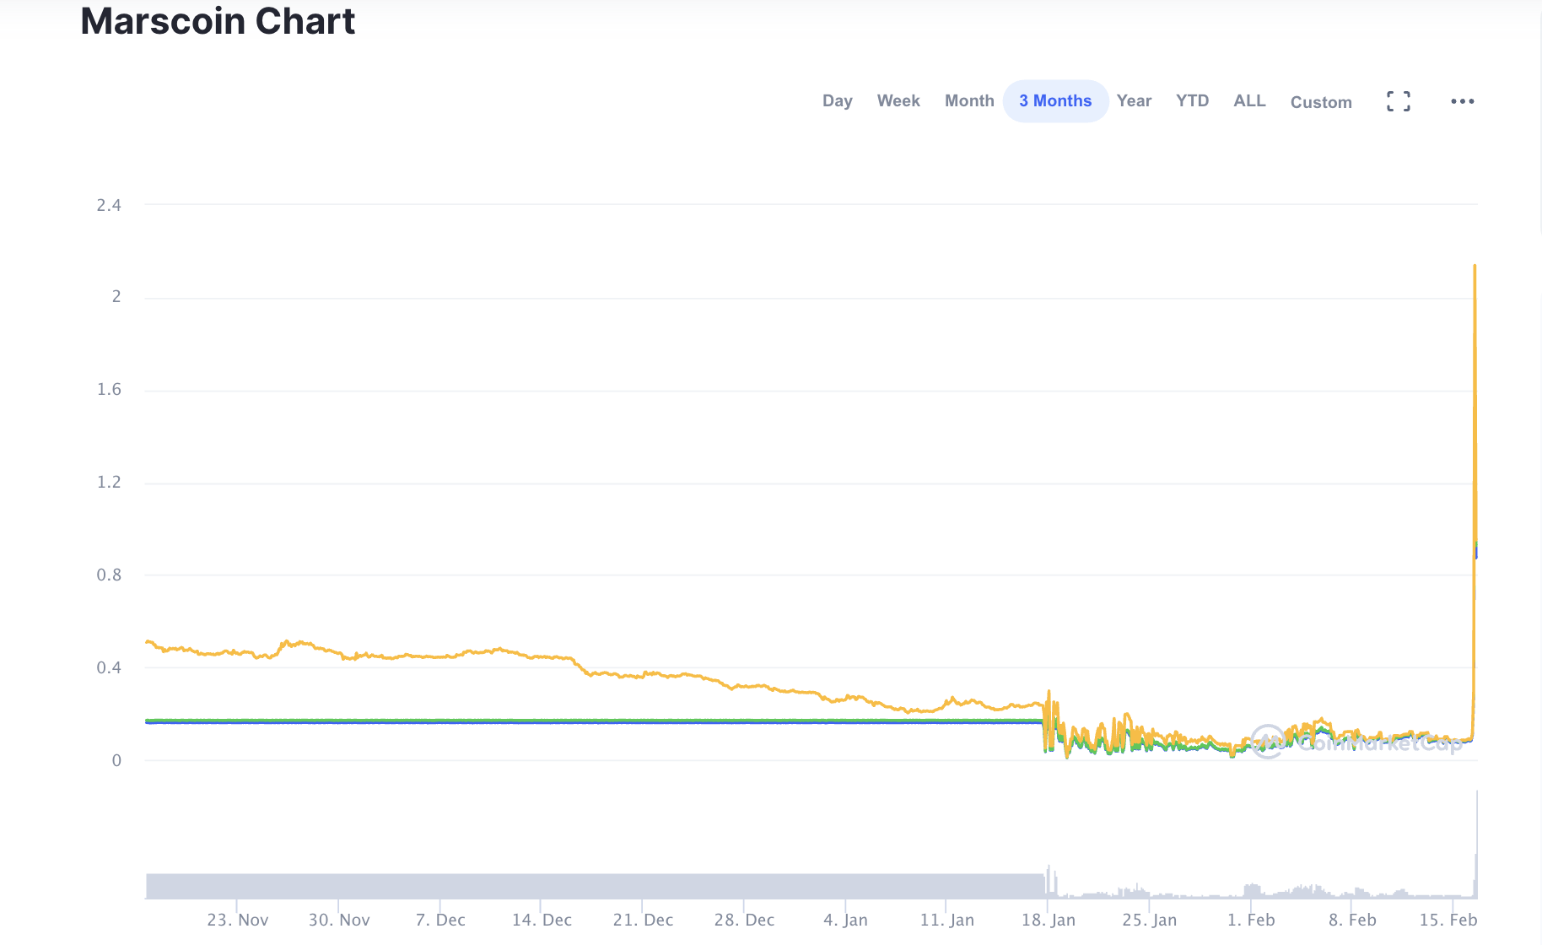Toggle the YTD timeframe on

coord(1192,100)
